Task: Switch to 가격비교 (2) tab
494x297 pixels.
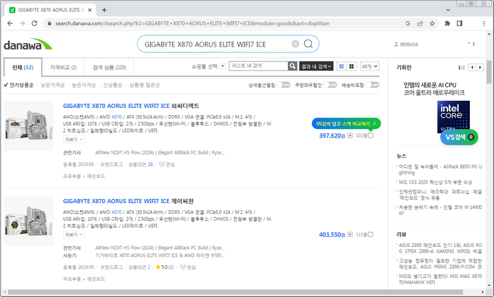Action: [63, 68]
